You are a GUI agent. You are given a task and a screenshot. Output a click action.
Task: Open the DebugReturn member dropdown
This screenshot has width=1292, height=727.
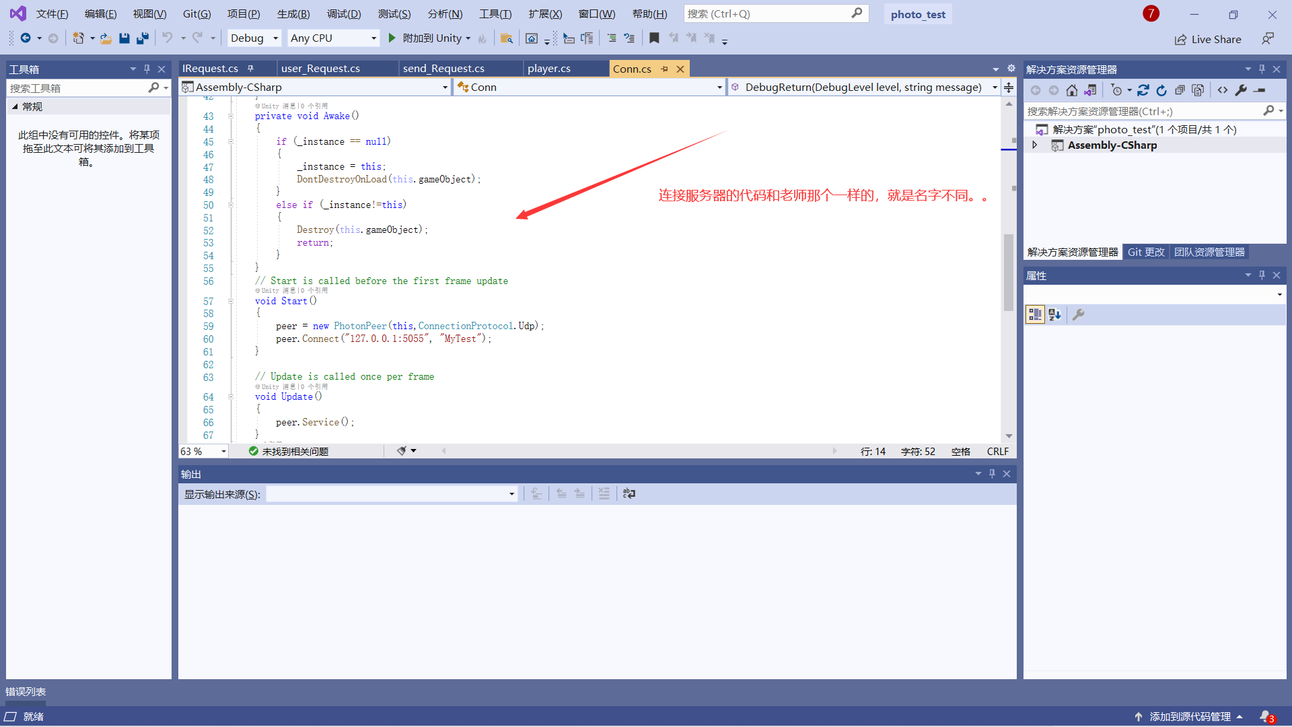(864, 87)
